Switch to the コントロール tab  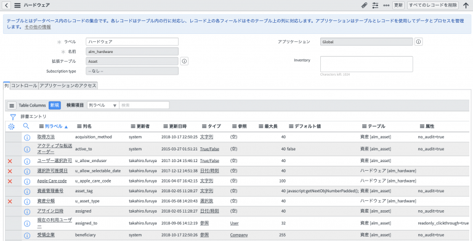pos(24,86)
